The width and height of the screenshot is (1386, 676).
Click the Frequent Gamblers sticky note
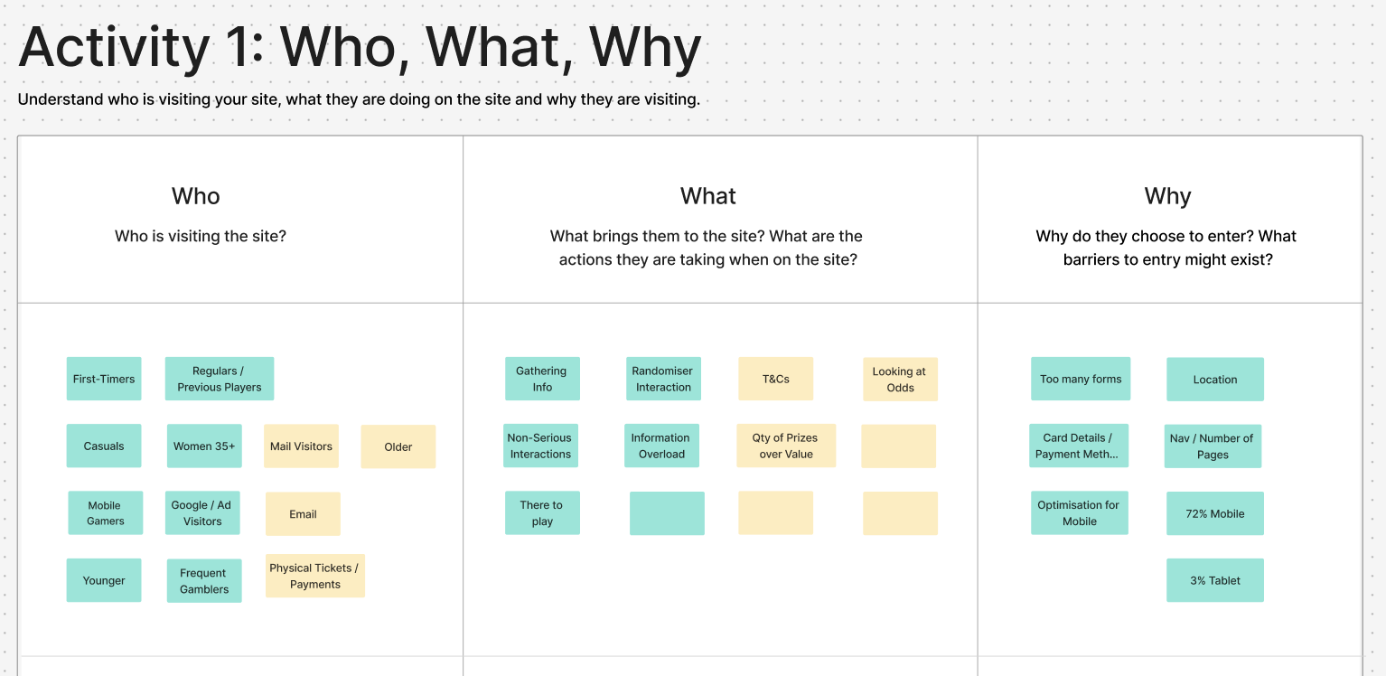coord(204,580)
